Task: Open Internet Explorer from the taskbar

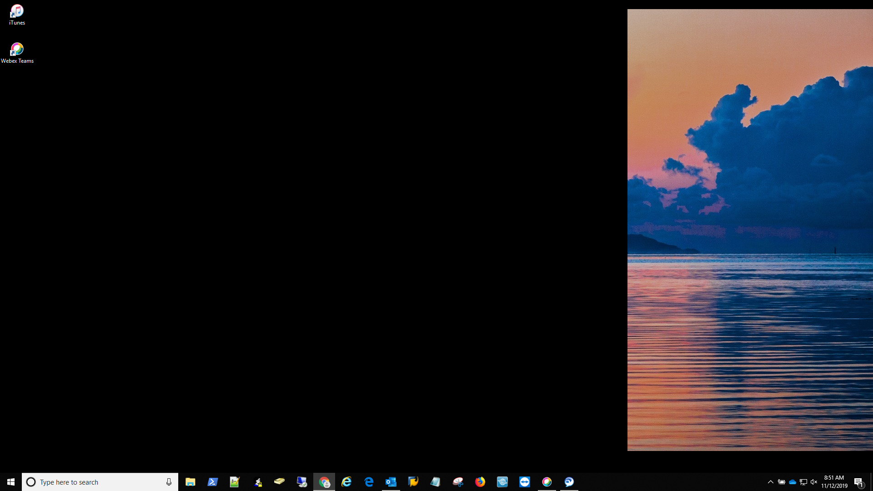Action: (346, 481)
